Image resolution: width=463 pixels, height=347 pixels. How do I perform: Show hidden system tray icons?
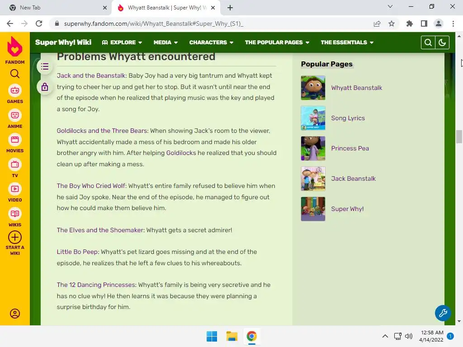(x=385, y=336)
